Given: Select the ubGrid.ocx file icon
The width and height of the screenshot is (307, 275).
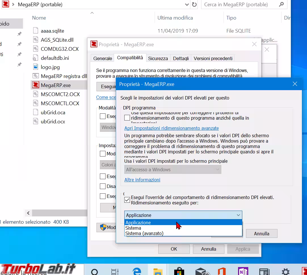Looking at the screenshot, I should point(36,121).
